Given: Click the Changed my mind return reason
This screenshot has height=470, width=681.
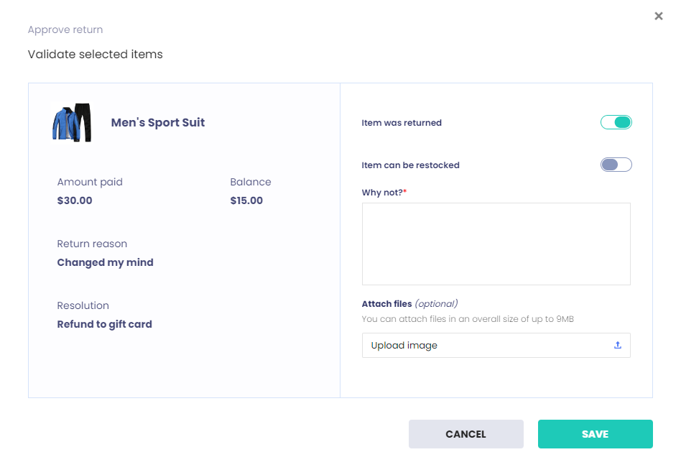Looking at the screenshot, I should [106, 262].
